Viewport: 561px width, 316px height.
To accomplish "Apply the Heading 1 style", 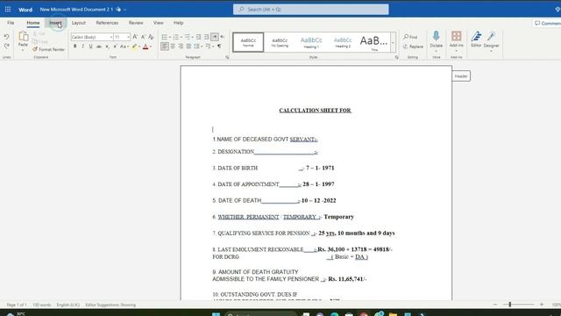I will click(311, 42).
